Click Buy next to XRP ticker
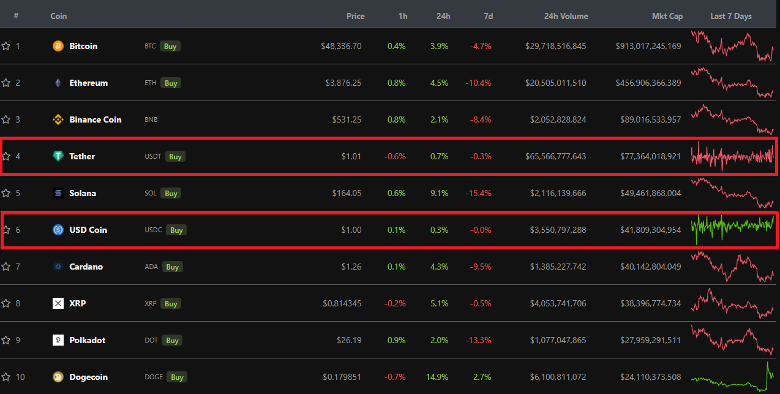 [171, 303]
